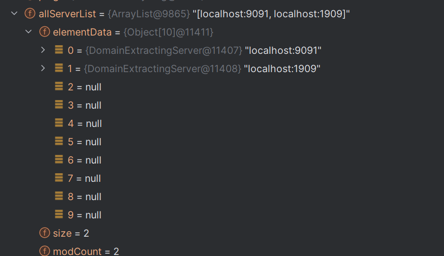
Task: Click the array element icon for index 0
Action: click(59, 50)
